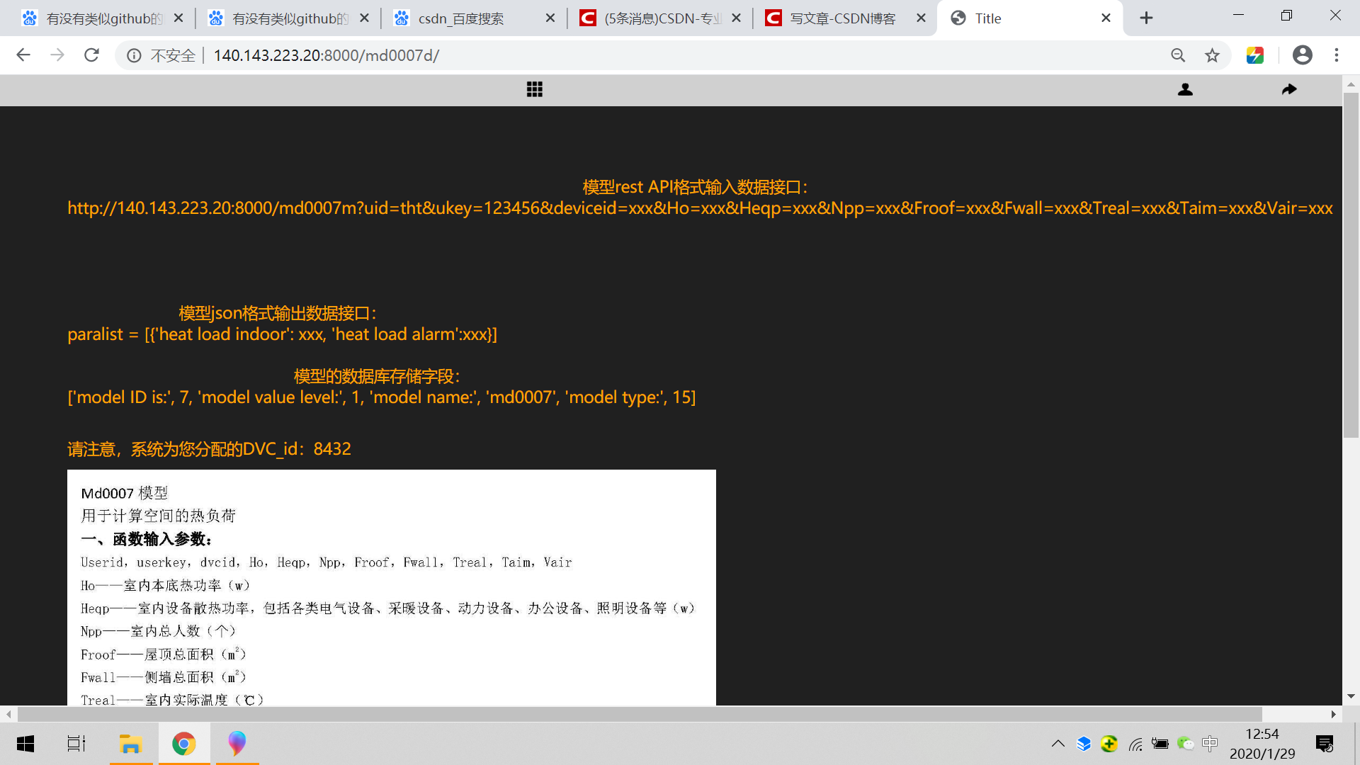Image resolution: width=1360 pixels, height=765 pixels.
Task: Click the share arrow icon in page header
Action: (x=1289, y=89)
